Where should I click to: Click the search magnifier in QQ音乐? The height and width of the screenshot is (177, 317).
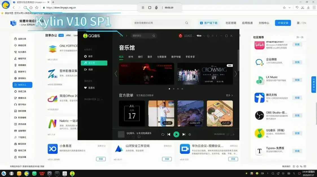(x=154, y=36)
